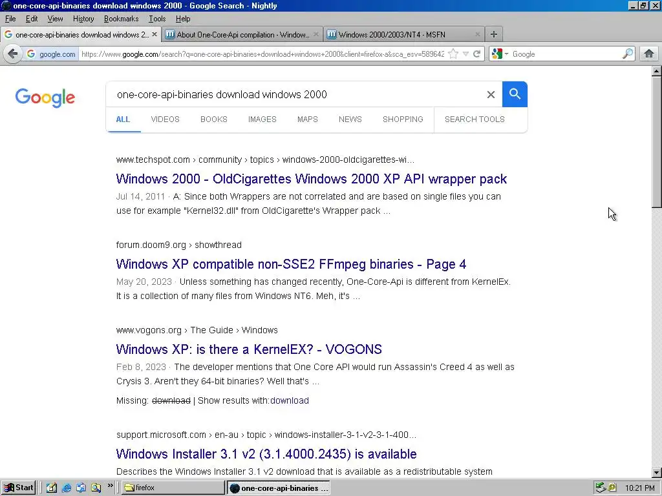Go to the browser Home page icon
Screen dimensions: 662x496
[649, 54]
